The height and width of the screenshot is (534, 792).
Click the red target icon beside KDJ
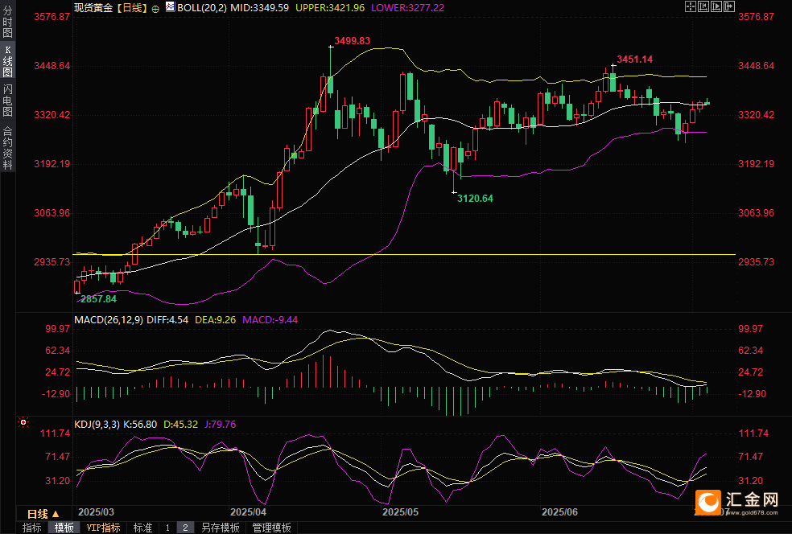coord(23,422)
